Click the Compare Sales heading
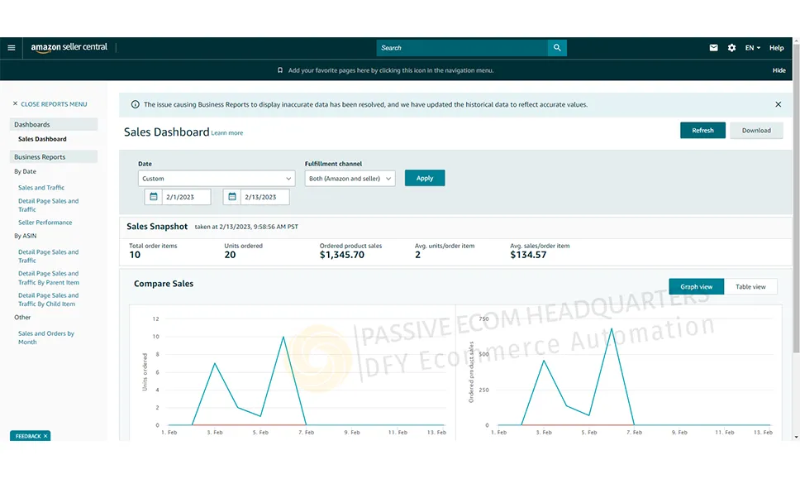800x479 pixels. click(x=164, y=284)
